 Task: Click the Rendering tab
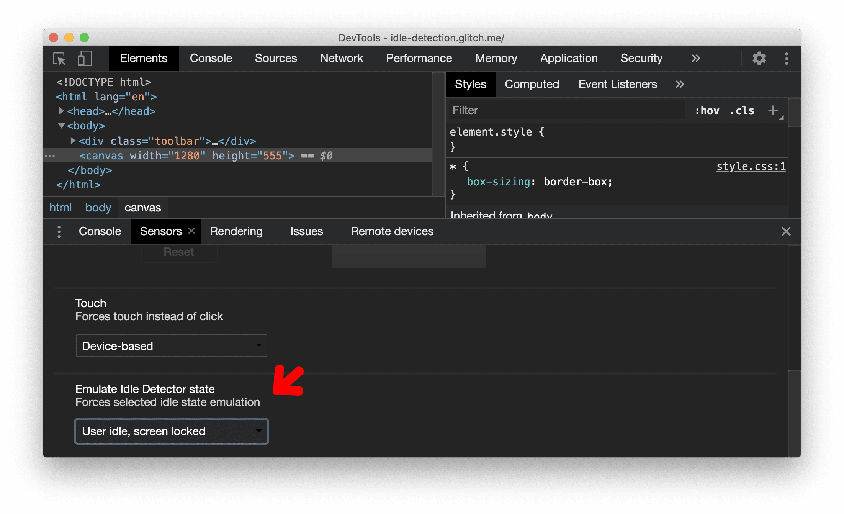(236, 231)
